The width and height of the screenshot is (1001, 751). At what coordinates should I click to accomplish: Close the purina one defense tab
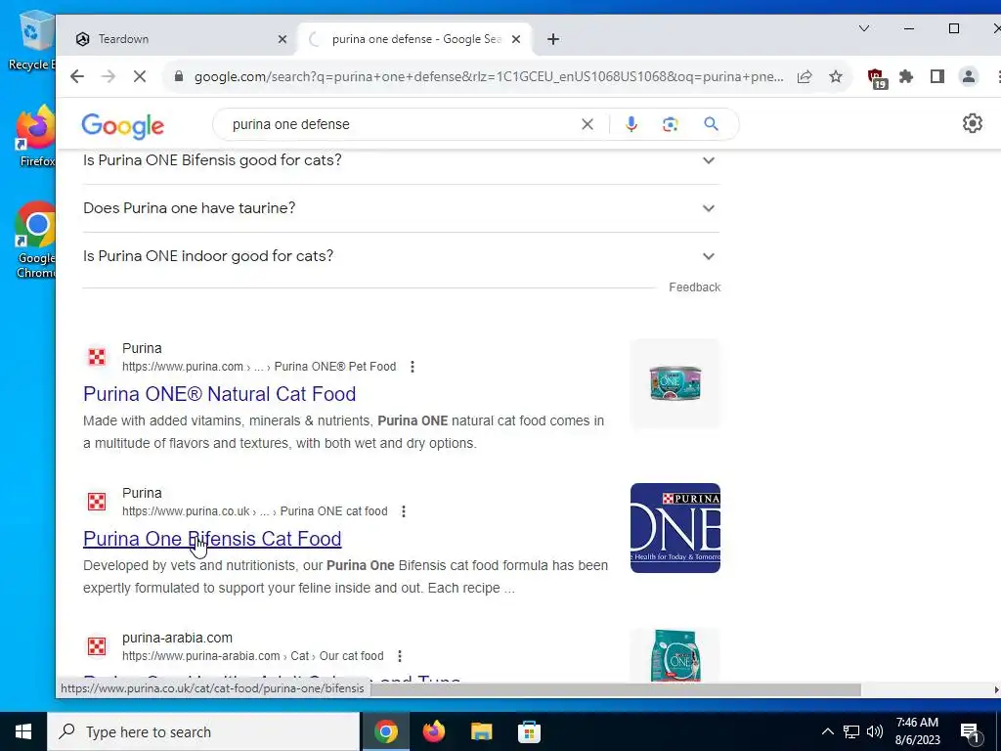[x=516, y=39]
